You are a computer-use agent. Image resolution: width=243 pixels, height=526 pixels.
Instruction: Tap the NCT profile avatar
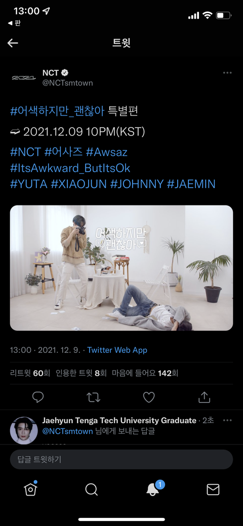click(24, 78)
